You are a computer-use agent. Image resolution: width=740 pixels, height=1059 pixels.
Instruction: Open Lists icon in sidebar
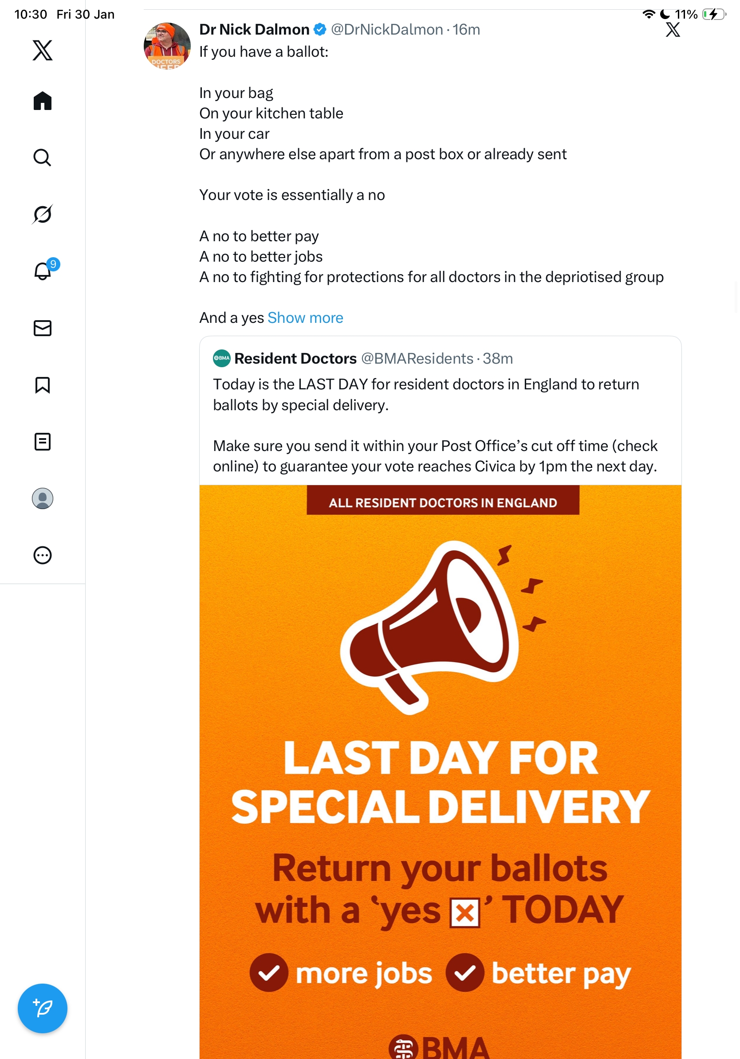(x=43, y=441)
